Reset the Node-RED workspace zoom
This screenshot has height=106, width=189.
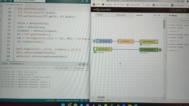click(160, 101)
